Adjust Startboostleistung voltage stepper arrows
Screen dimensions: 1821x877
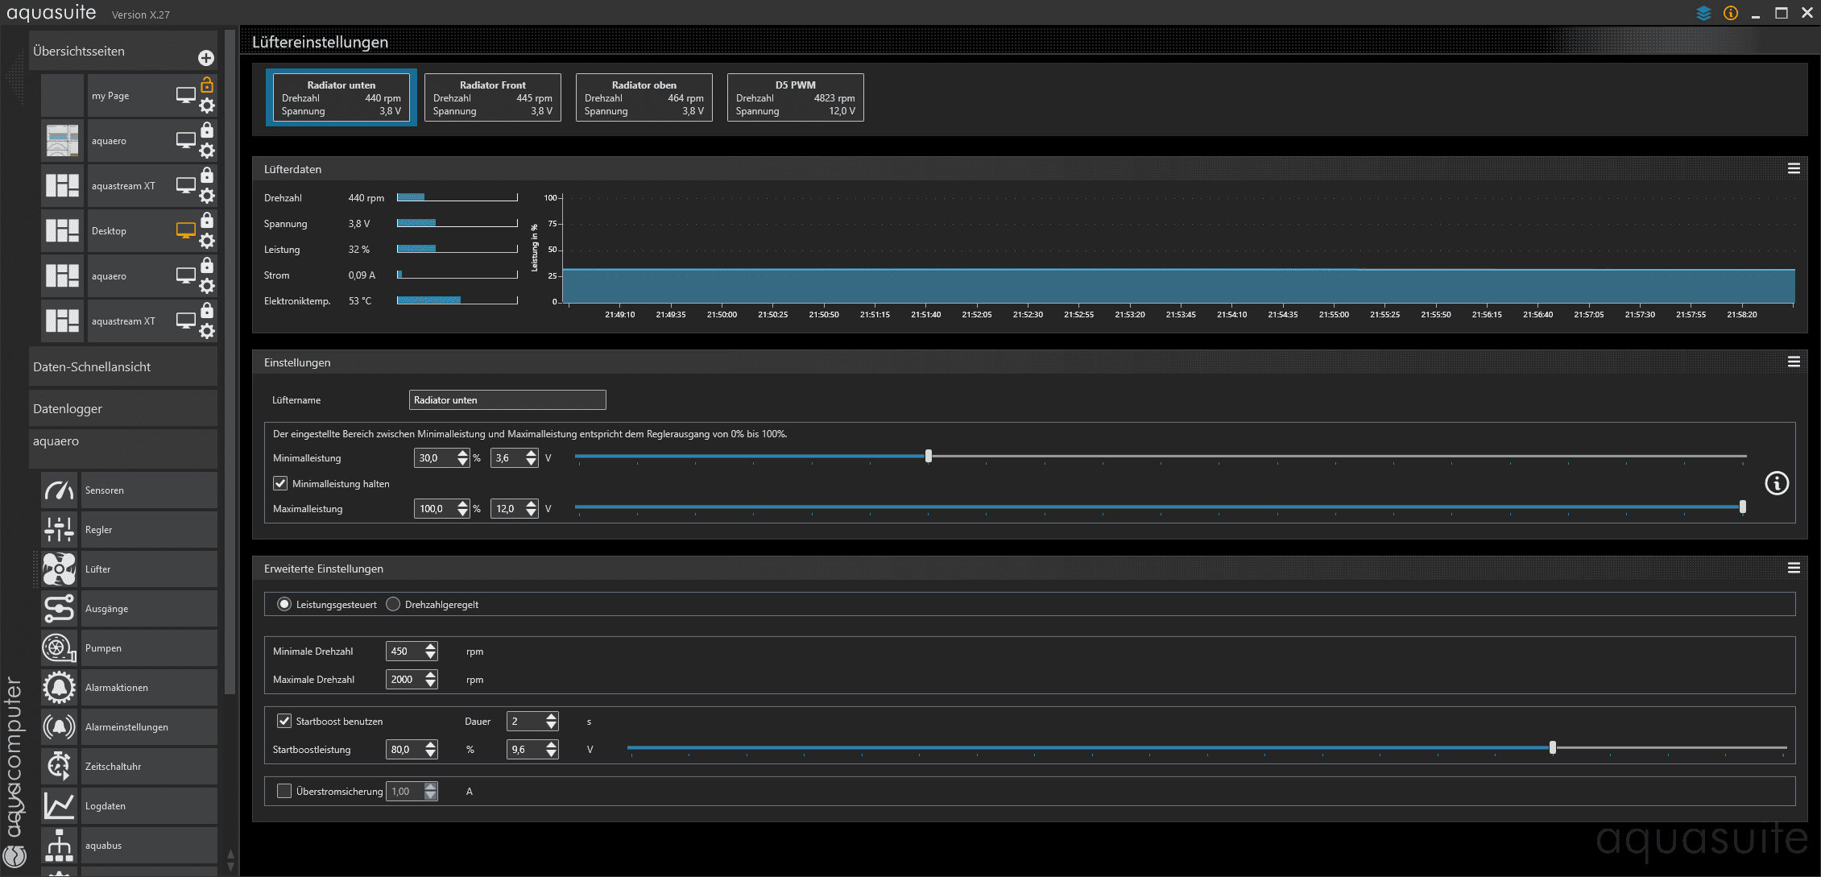point(551,749)
